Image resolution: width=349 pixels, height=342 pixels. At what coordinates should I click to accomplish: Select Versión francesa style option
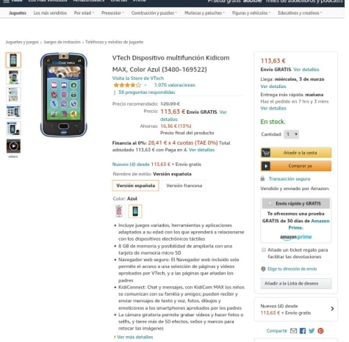pyautogui.click(x=184, y=186)
